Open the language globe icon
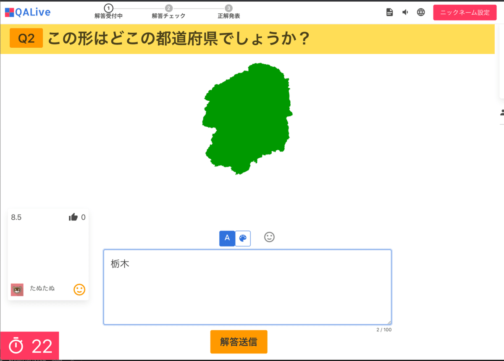504x361 pixels. click(421, 12)
